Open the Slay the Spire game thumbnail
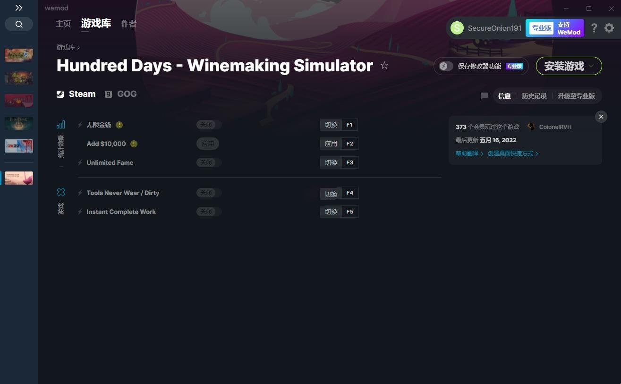This screenshot has height=384, width=621. [19, 78]
